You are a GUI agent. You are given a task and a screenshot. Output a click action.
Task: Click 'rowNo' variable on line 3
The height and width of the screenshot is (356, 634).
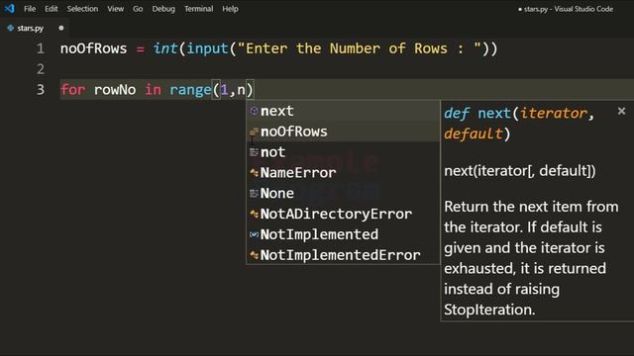click(x=115, y=90)
